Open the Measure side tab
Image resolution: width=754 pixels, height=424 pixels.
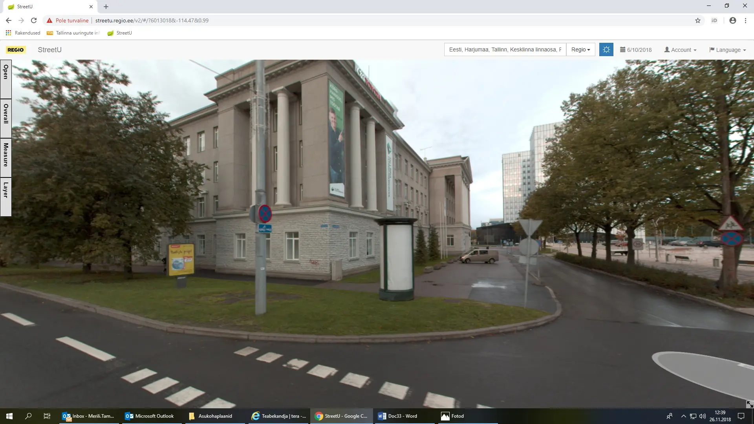[x=6, y=157]
